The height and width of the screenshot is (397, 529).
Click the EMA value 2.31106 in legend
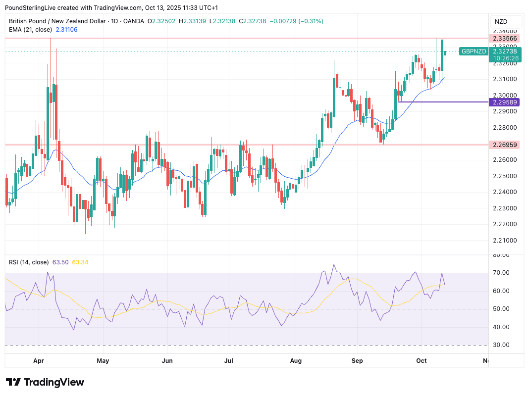(67, 30)
